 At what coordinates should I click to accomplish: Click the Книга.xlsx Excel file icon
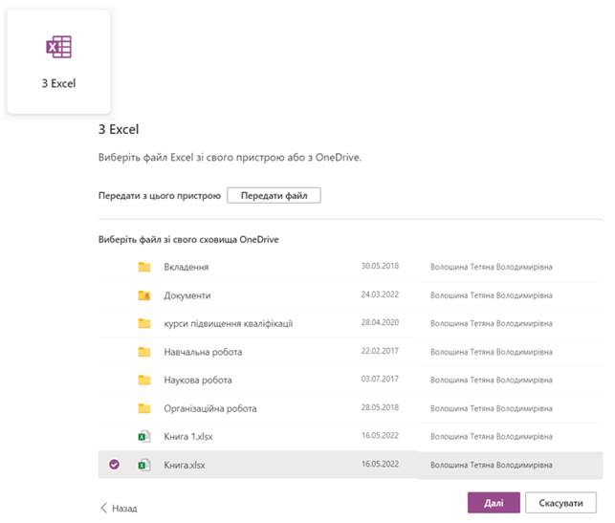tap(145, 465)
